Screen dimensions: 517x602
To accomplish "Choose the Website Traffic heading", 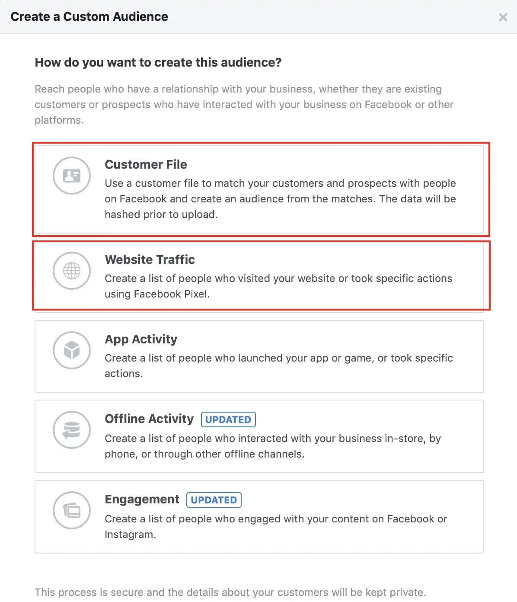I will (150, 259).
